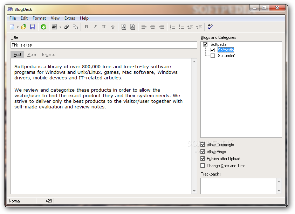Open the File menu
Screen dimensions: 295x214
[x=13, y=18]
